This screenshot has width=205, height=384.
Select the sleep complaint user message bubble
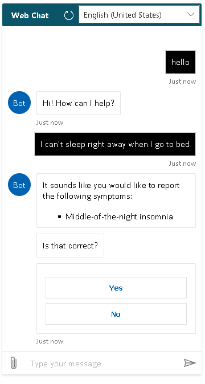[115, 144]
